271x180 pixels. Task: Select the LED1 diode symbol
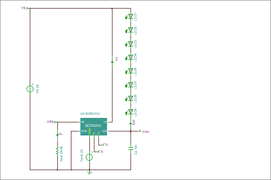(131, 16)
